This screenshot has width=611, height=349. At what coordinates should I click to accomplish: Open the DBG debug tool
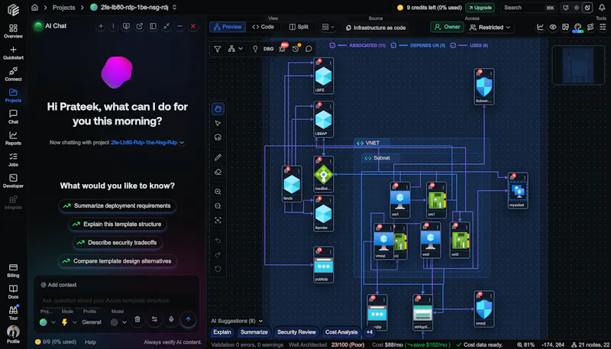coord(269,49)
